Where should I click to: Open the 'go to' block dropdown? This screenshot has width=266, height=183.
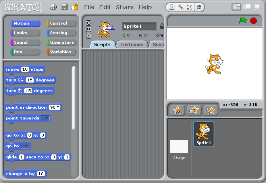pyautogui.click(x=25, y=146)
